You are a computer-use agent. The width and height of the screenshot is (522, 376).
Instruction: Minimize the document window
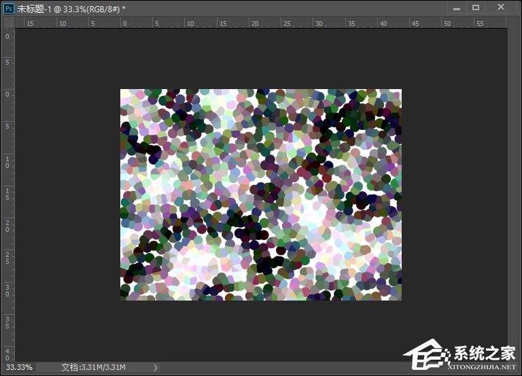click(457, 7)
